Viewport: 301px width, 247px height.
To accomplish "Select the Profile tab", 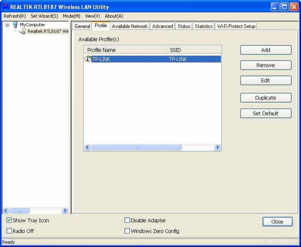I will click(x=101, y=26).
